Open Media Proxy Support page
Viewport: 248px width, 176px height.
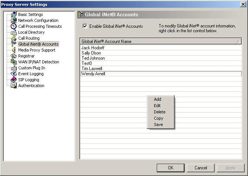[37, 50]
